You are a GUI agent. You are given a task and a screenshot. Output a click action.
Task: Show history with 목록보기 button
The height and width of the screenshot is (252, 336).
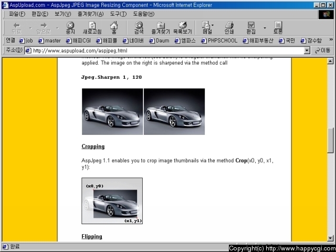182,28
